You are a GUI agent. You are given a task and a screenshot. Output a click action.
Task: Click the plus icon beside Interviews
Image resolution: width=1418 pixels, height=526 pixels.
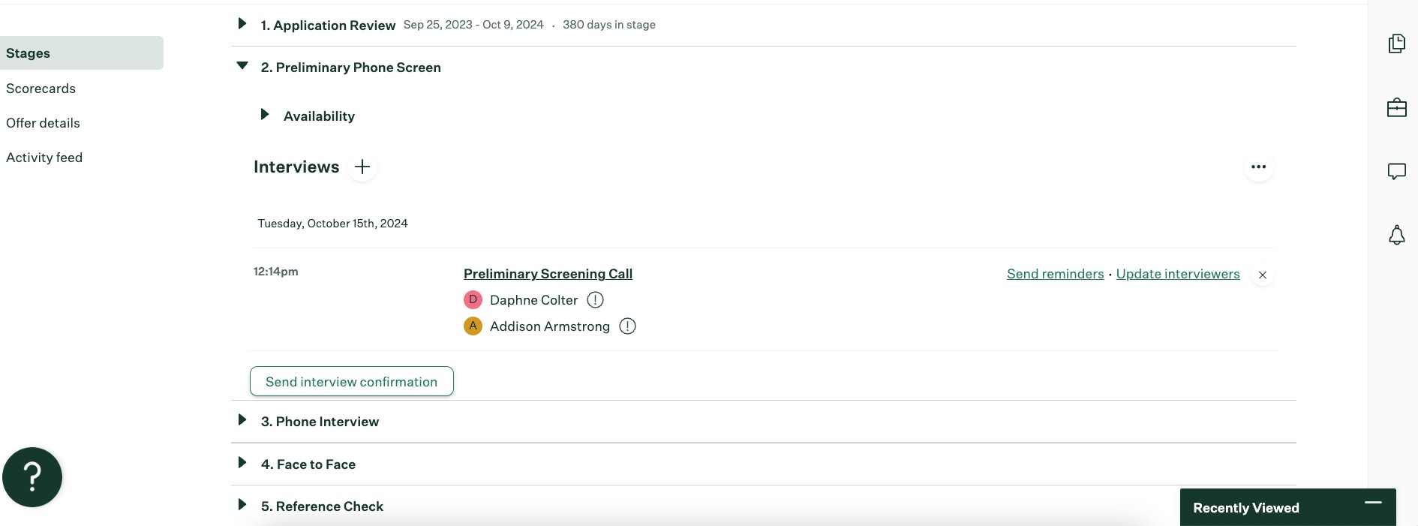pyautogui.click(x=362, y=167)
